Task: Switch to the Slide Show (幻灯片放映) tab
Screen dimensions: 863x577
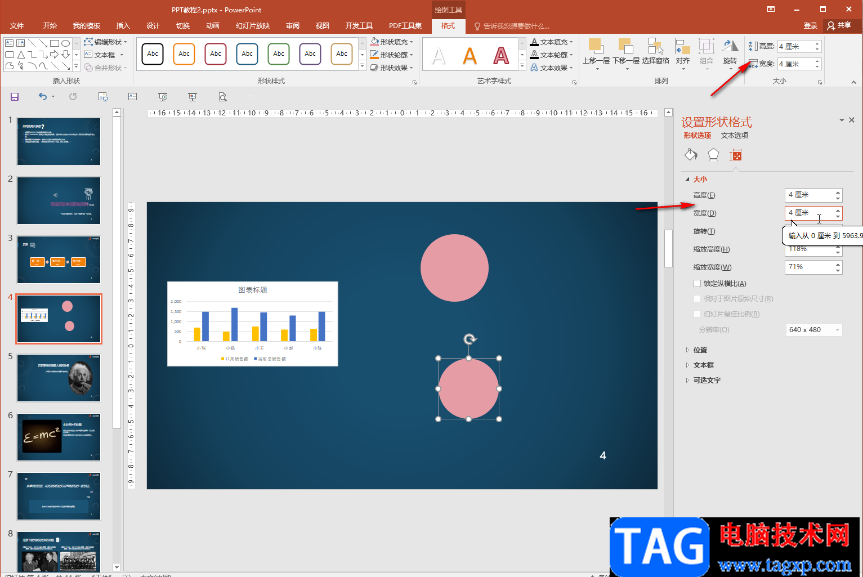Action: coord(253,25)
